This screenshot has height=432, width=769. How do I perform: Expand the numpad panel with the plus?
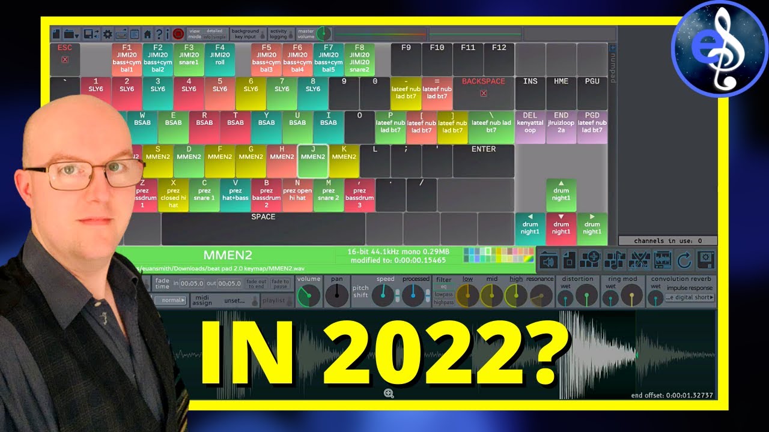pyautogui.click(x=613, y=47)
